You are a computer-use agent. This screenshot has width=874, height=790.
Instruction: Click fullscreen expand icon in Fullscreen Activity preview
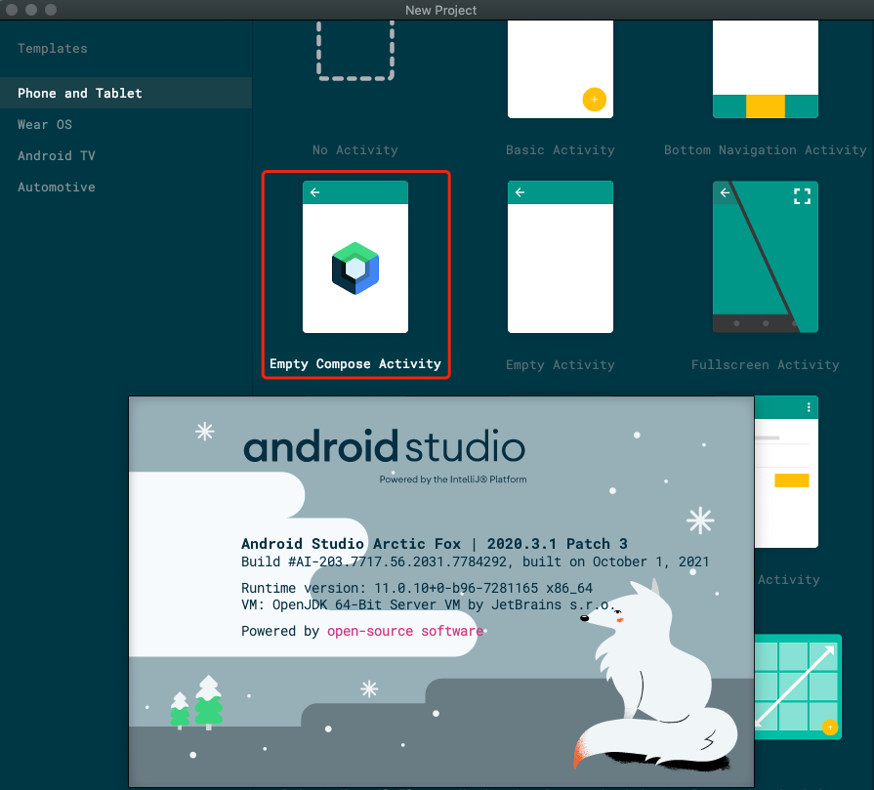point(802,196)
